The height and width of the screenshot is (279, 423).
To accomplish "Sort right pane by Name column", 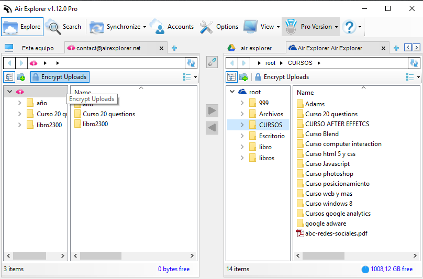I will tap(305, 93).
